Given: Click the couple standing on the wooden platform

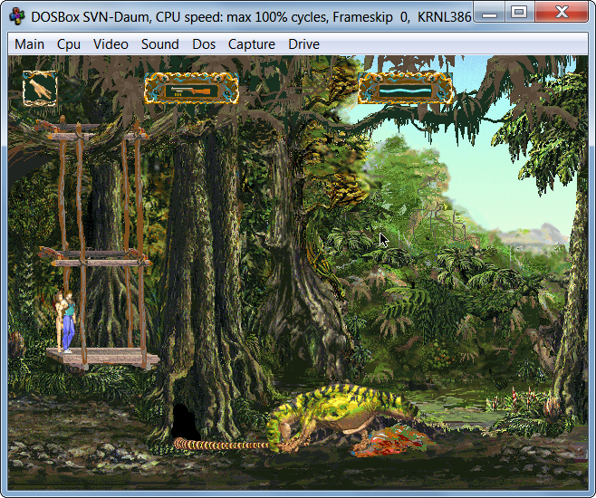Looking at the screenshot, I should [64, 320].
